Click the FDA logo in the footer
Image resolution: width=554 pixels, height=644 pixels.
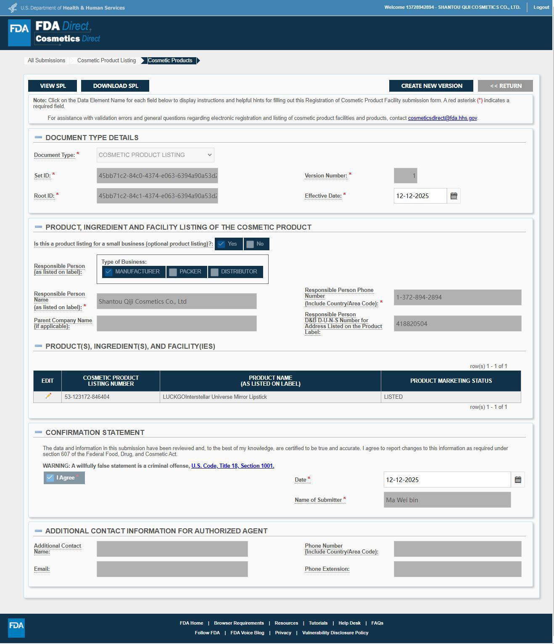(16, 628)
